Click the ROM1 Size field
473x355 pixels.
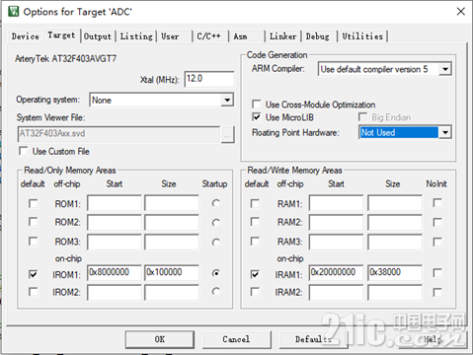point(172,203)
